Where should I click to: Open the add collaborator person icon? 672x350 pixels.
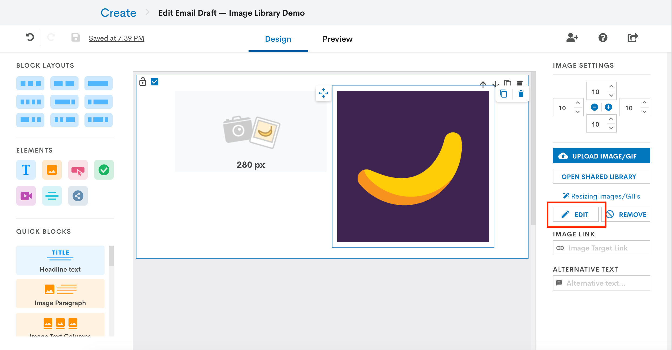[x=572, y=38]
